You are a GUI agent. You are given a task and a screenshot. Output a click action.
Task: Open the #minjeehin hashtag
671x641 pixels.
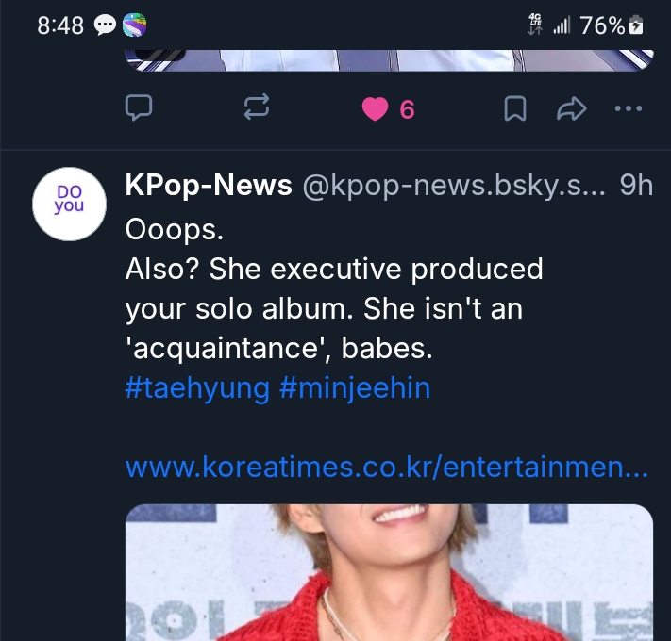[x=355, y=388]
